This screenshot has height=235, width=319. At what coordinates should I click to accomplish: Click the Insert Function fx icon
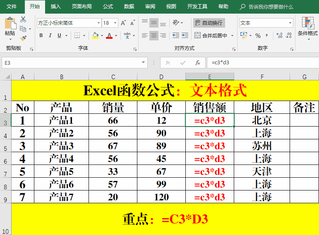coord(197,63)
